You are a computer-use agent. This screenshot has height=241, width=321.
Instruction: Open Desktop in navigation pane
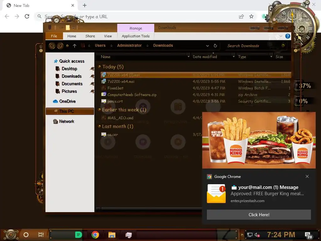[69, 69]
